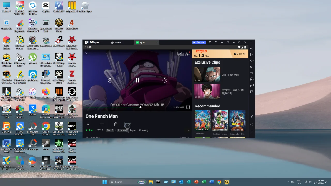Click the Join VIP button
This screenshot has height=186, width=331.
click(x=240, y=54)
